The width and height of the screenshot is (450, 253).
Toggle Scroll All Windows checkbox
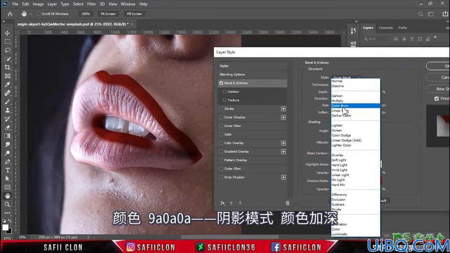click(38, 14)
